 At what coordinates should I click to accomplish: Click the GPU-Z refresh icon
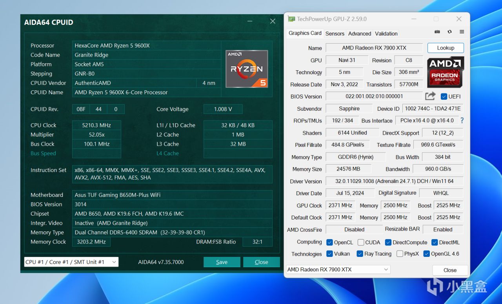click(449, 32)
